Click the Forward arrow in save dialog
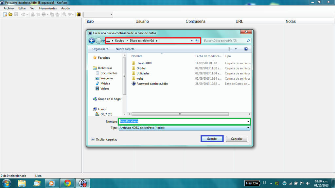The image size is (335, 188). point(98,40)
